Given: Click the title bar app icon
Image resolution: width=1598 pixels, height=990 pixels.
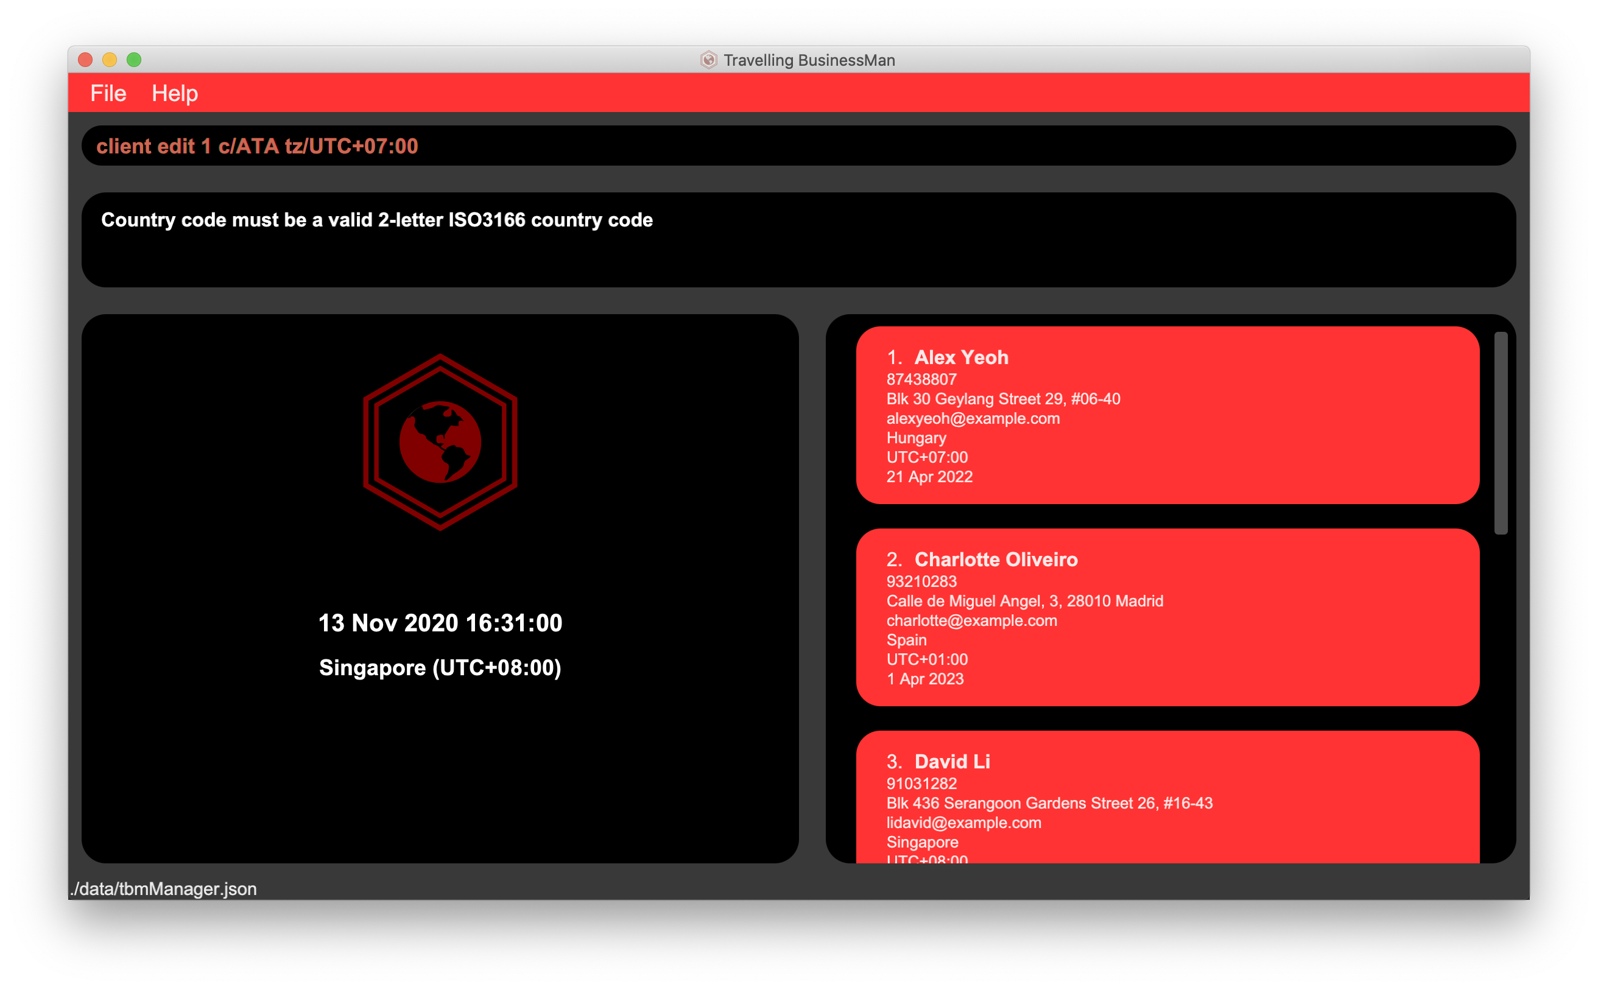Looking at the screenshot, I should click(708, 60).
